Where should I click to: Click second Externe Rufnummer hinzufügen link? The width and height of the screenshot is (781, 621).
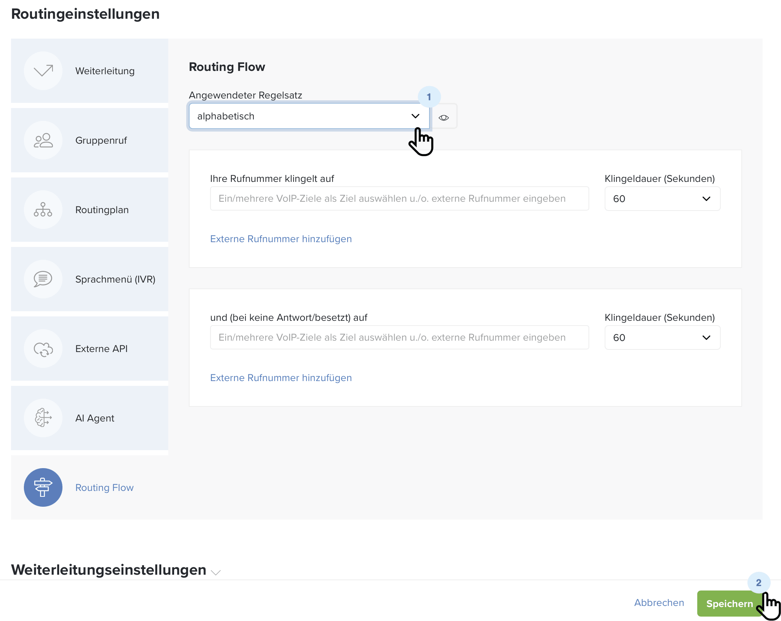(281, 378)
